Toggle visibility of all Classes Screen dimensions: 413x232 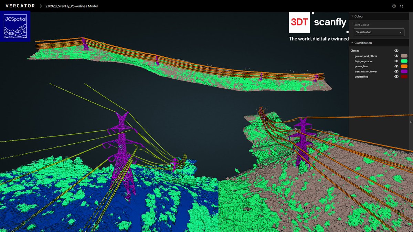tap(396, 51)
